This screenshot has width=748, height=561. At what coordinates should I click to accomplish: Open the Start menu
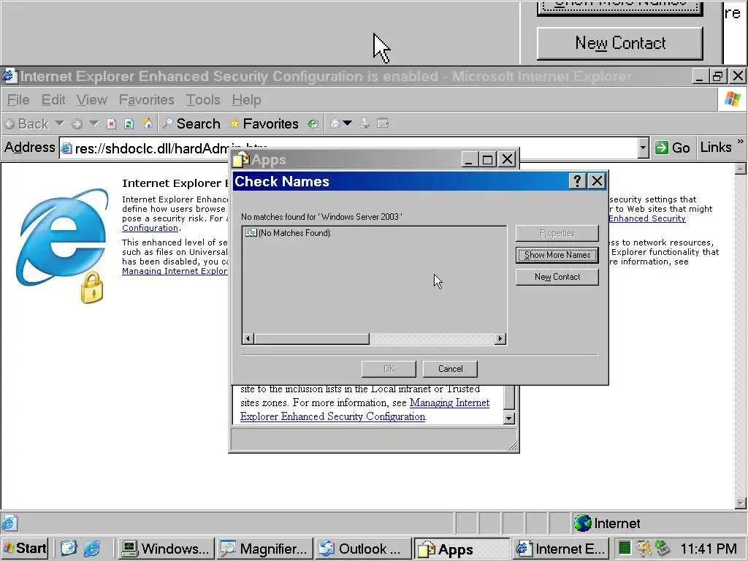25,549
